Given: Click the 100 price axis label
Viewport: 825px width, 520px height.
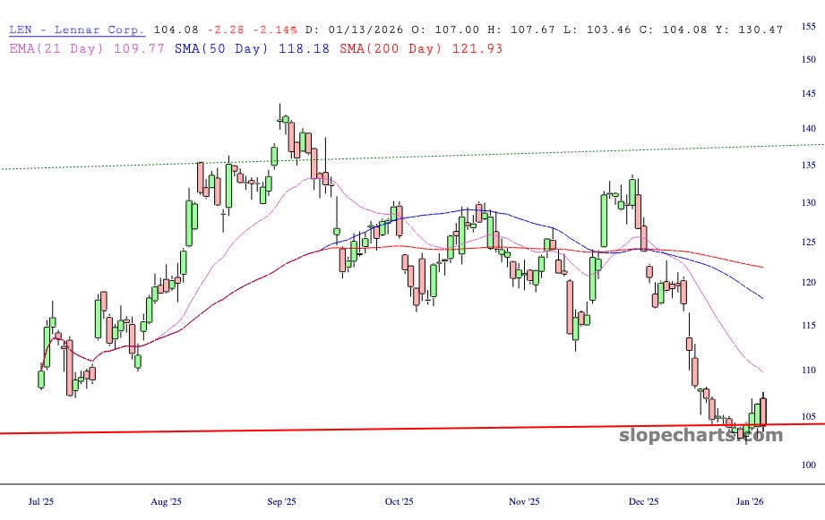Looking at the screenshot, I should point(808,465).
